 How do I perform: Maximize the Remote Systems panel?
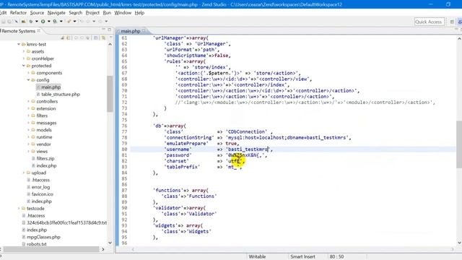tap(109, 30)
